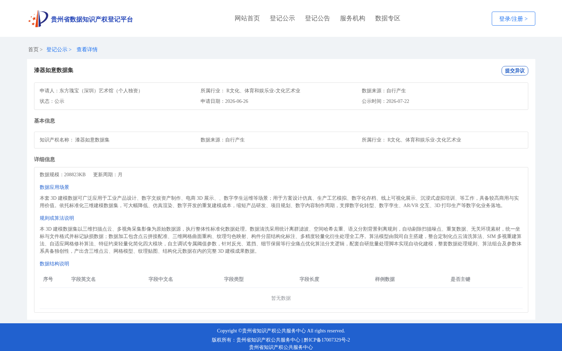Select 服务机构 in the top menu
The image size is (562, 351).
click(353, 18)
